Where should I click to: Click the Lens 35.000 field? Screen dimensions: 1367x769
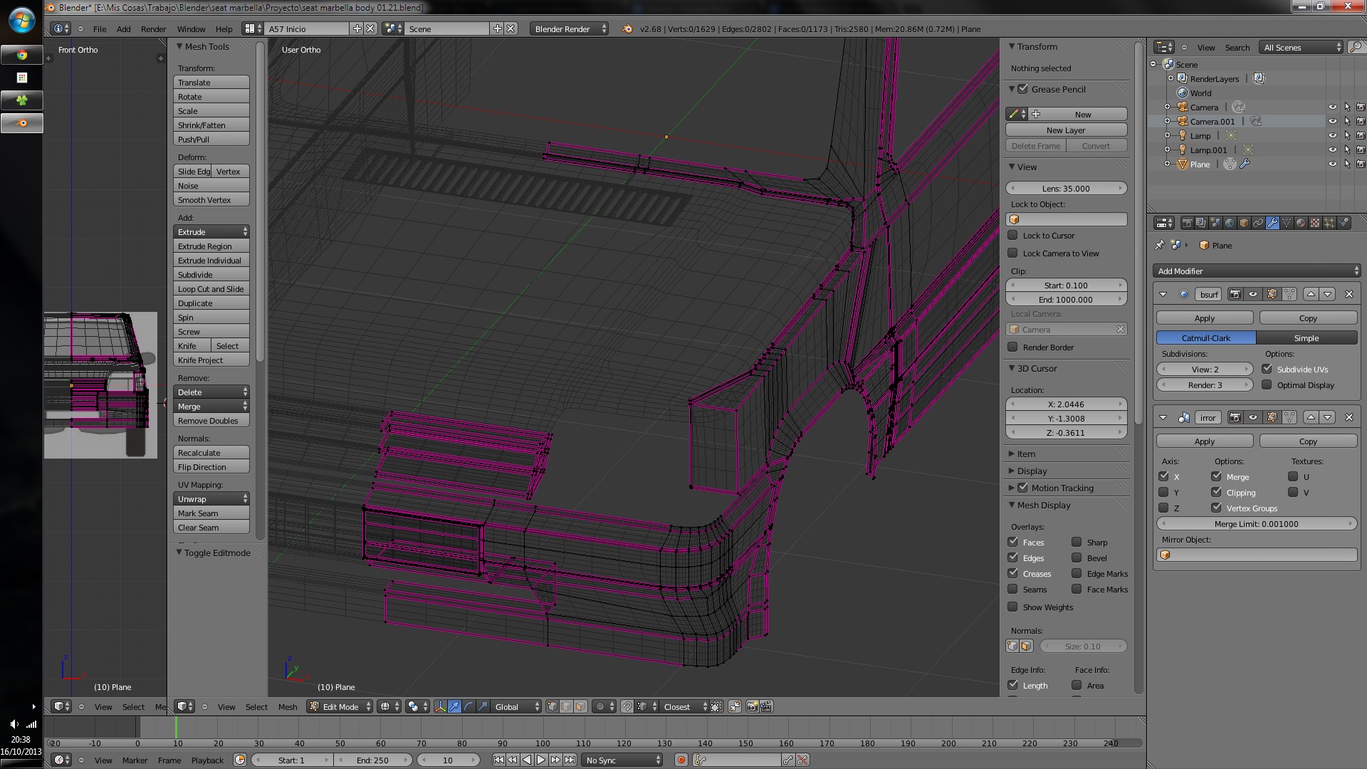tap(1066, 189)
